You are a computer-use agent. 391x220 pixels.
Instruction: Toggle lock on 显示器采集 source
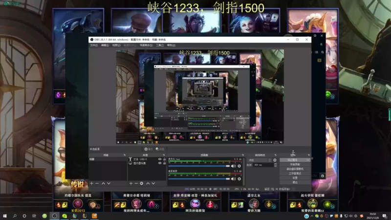point(164,163)
